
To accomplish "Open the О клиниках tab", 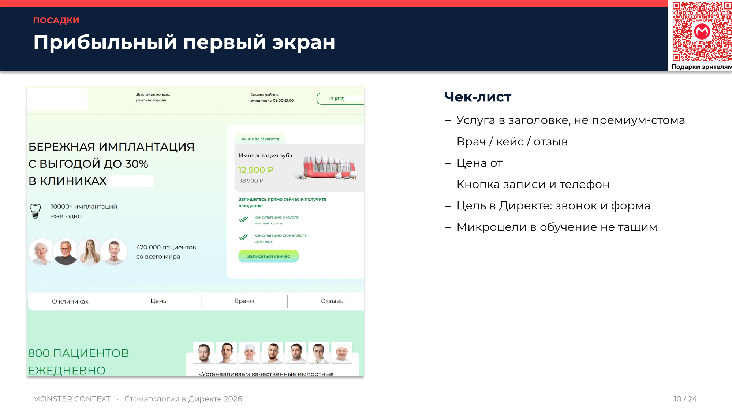I will (70, 301).
